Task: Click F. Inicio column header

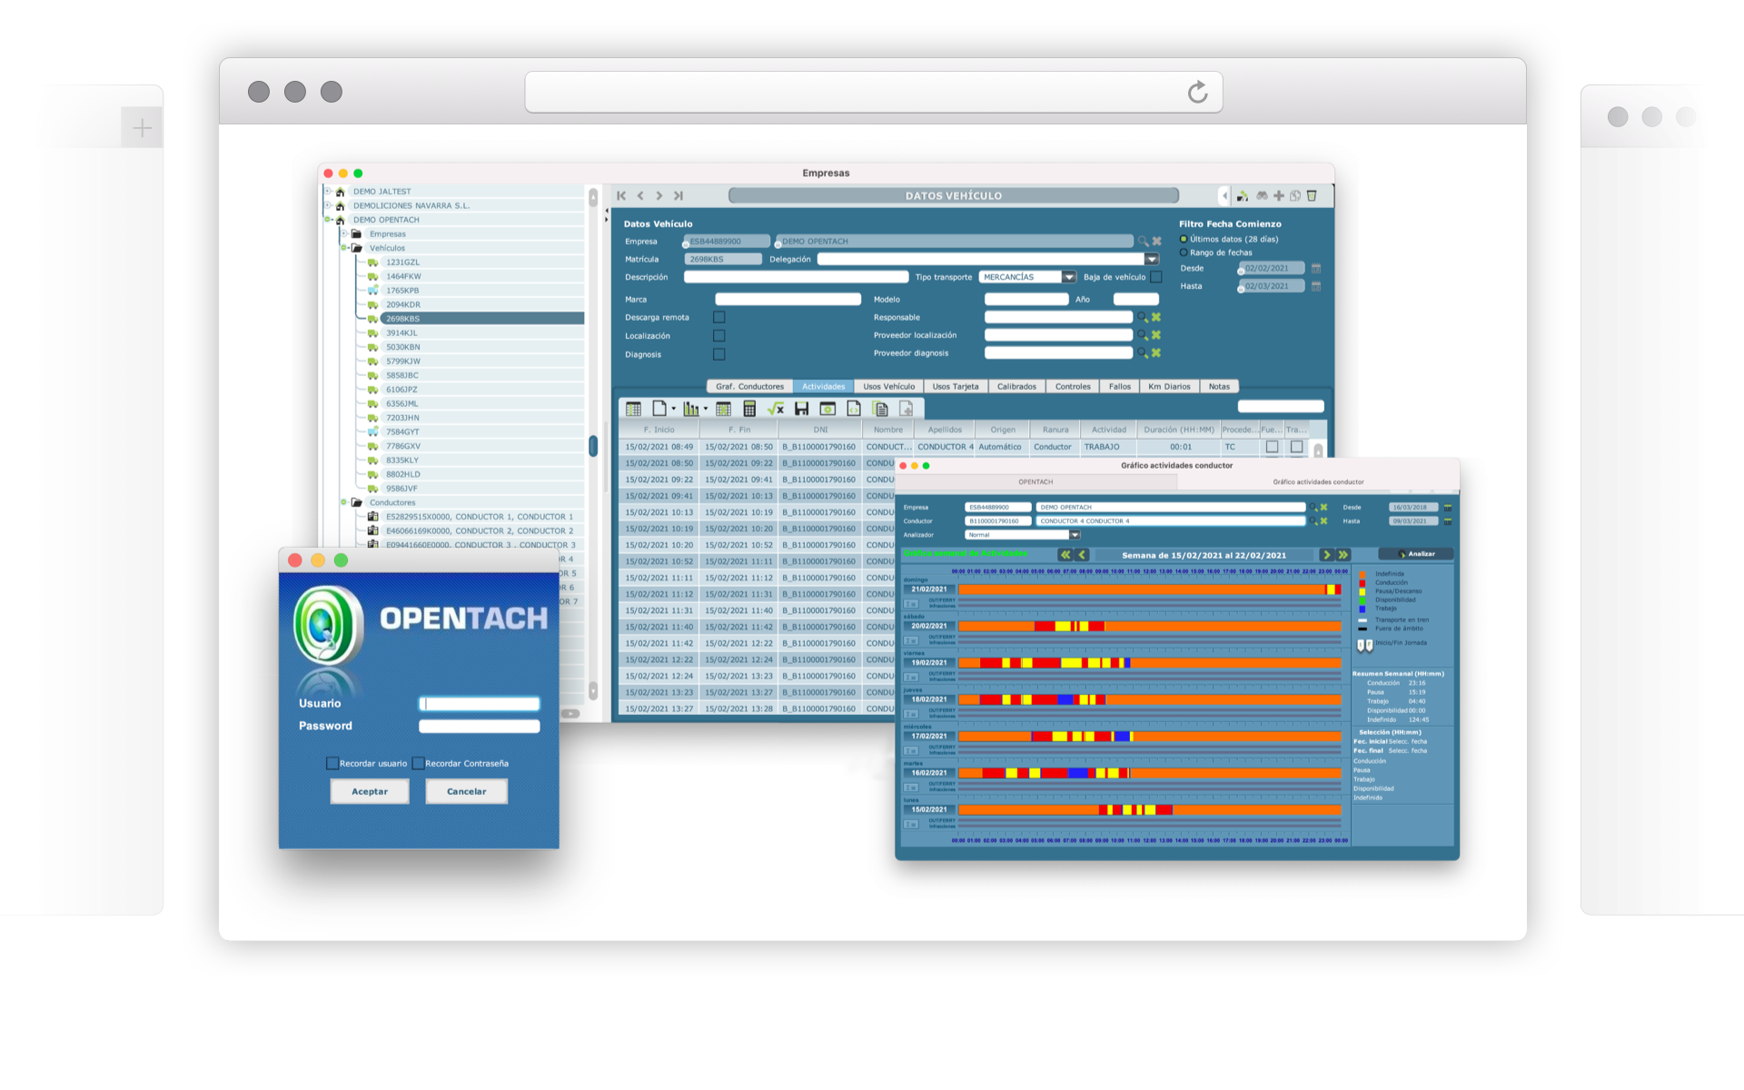Action: (x=659, y=430)
